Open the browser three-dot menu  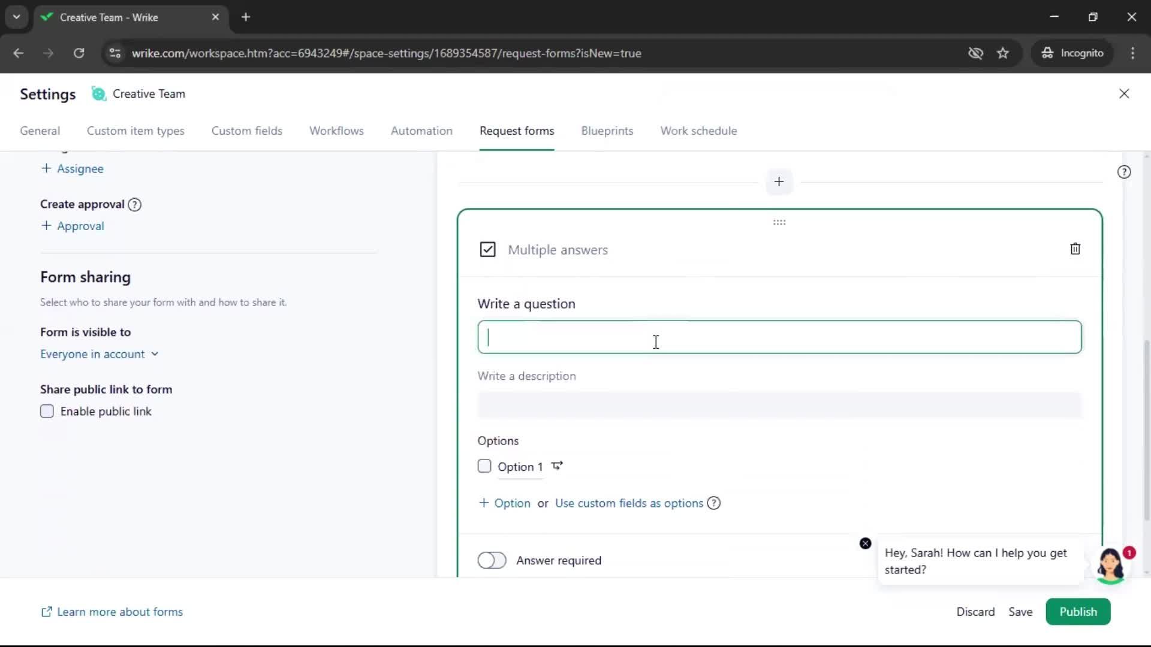(1132, 53)
